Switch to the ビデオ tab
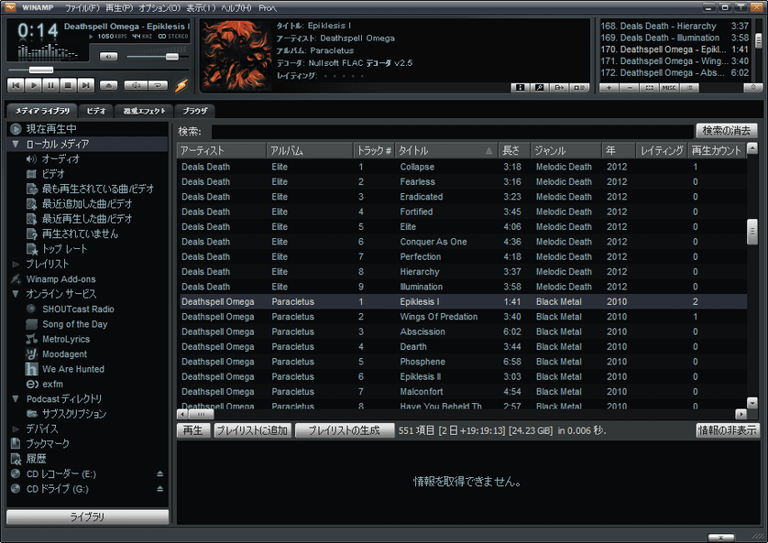The image size is (768, 543). click(96, 111)
